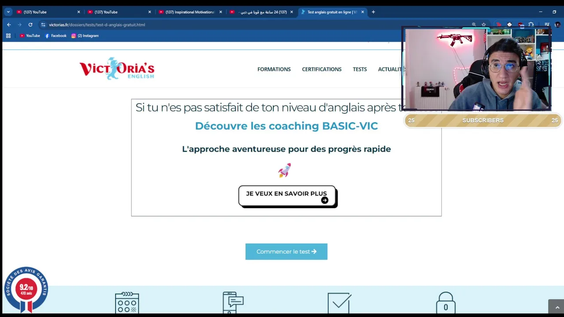Open the TESTS menu
Viewport: 564px width, 317px height.
point(360,69)
